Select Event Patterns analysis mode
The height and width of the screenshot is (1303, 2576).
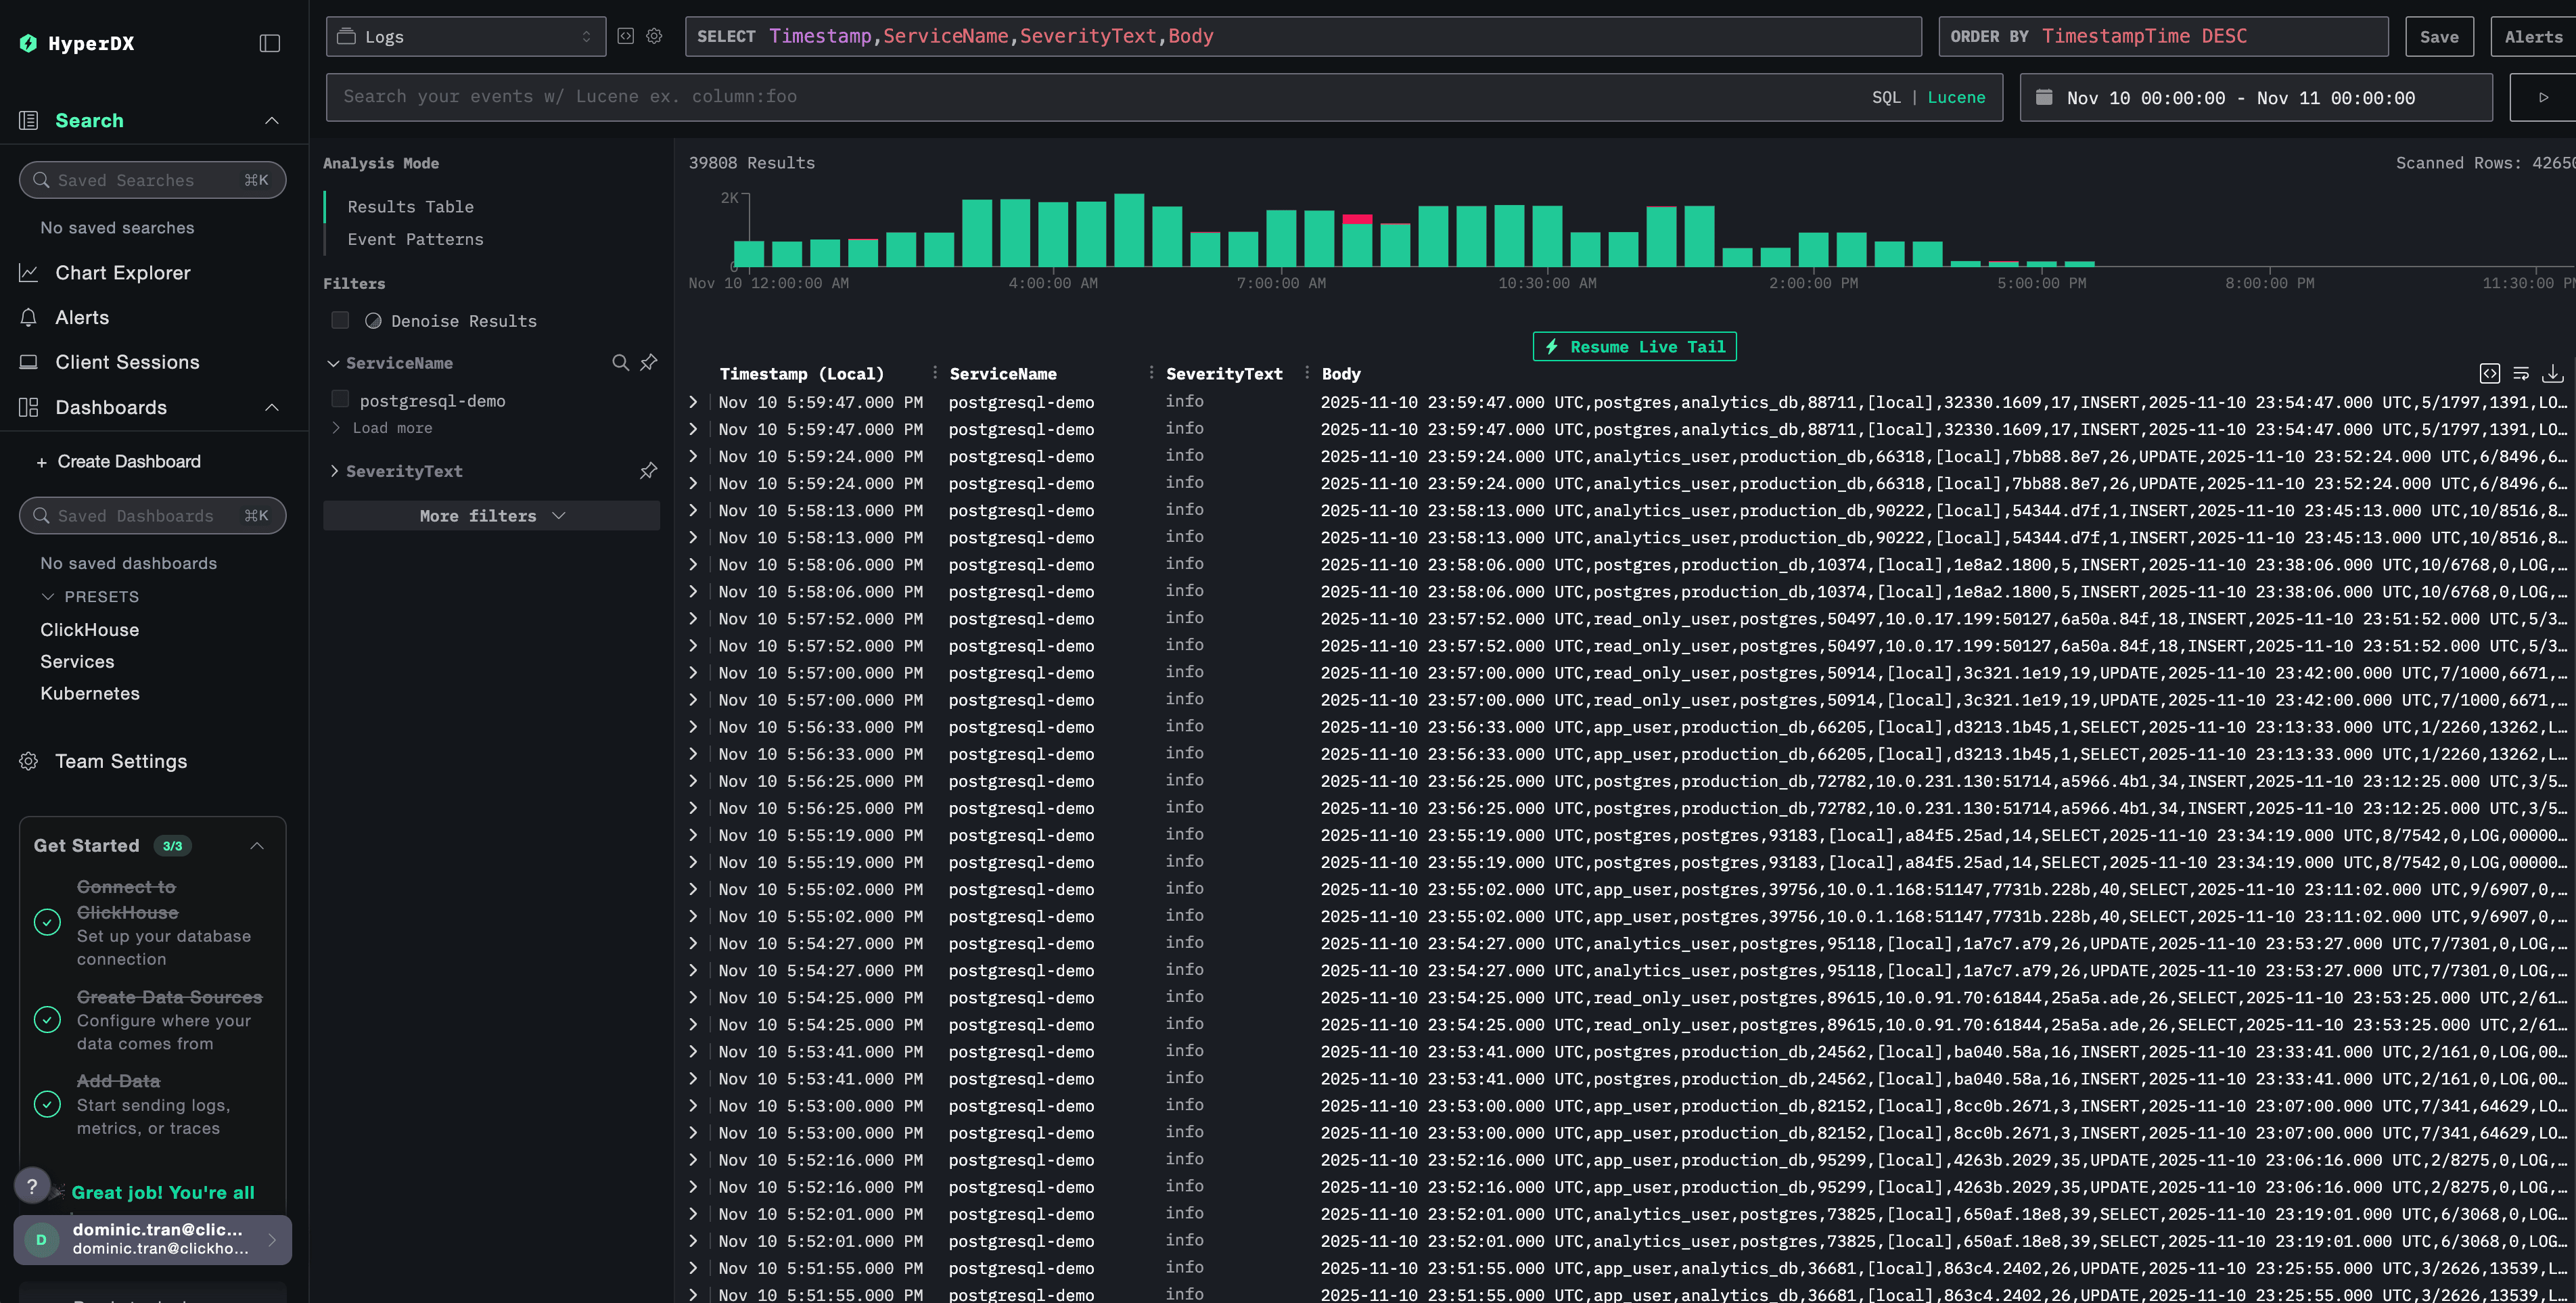click(415, 239)
